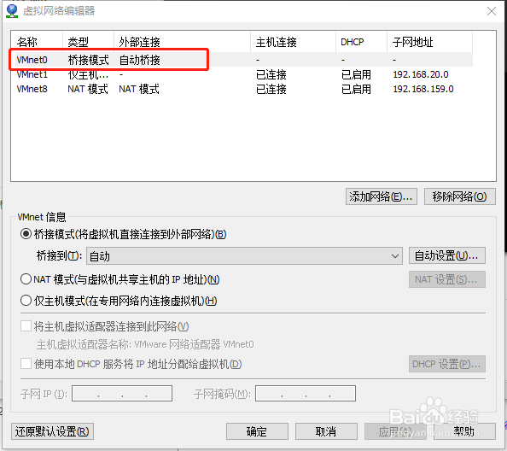Click the 类型 column header
The image size is (507, 451).
[x=88, y=42]
